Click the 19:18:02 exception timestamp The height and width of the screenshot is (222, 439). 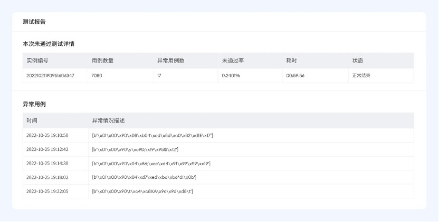(x=47, y=177)
